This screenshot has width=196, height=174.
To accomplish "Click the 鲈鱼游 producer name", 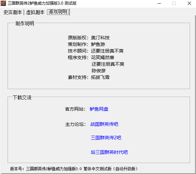I will point(98,44).
